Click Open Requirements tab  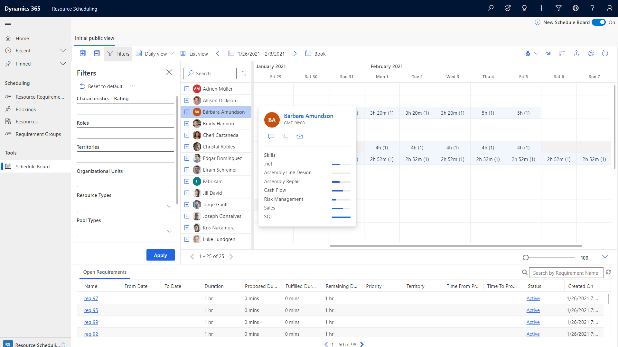(104, 271)
